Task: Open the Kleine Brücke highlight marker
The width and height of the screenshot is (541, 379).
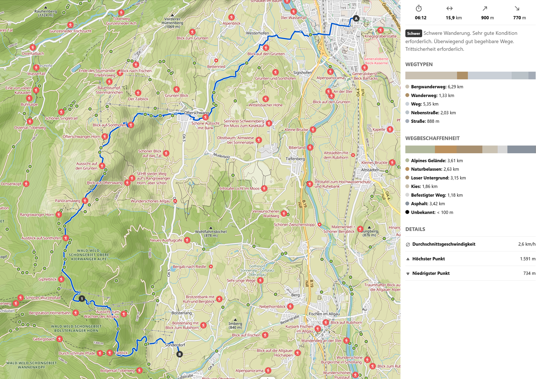Action: click(313, 130)
